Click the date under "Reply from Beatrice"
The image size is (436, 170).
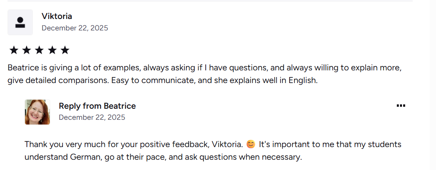[x=92, y=117]
